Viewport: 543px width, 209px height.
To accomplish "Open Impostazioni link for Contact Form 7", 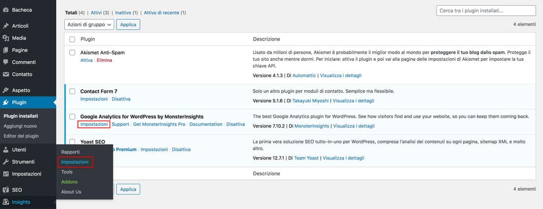I will pyautogui.click(x=94, y=99).
